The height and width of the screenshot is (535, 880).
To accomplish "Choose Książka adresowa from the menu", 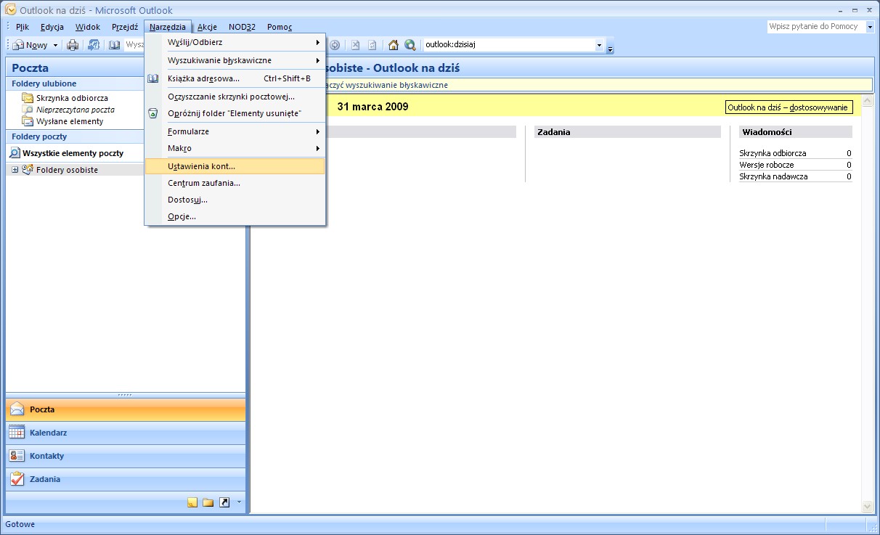I will (235, 78).
